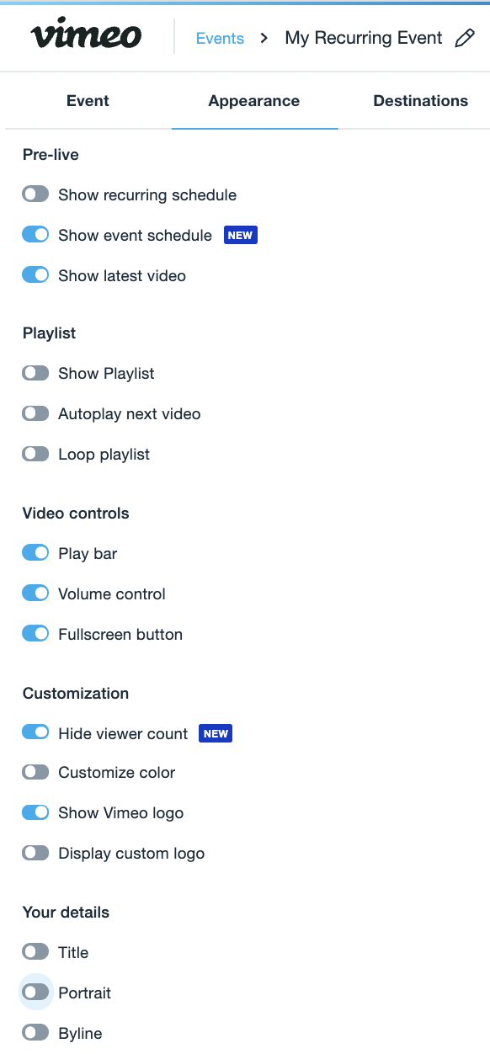Screen dimensions: 490x1054
Task: Turn on Display custom logo
Action: pyautogui.click(x=35, y=853)
